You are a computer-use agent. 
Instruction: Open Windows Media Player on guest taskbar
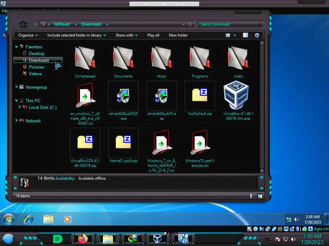point(67,219)
